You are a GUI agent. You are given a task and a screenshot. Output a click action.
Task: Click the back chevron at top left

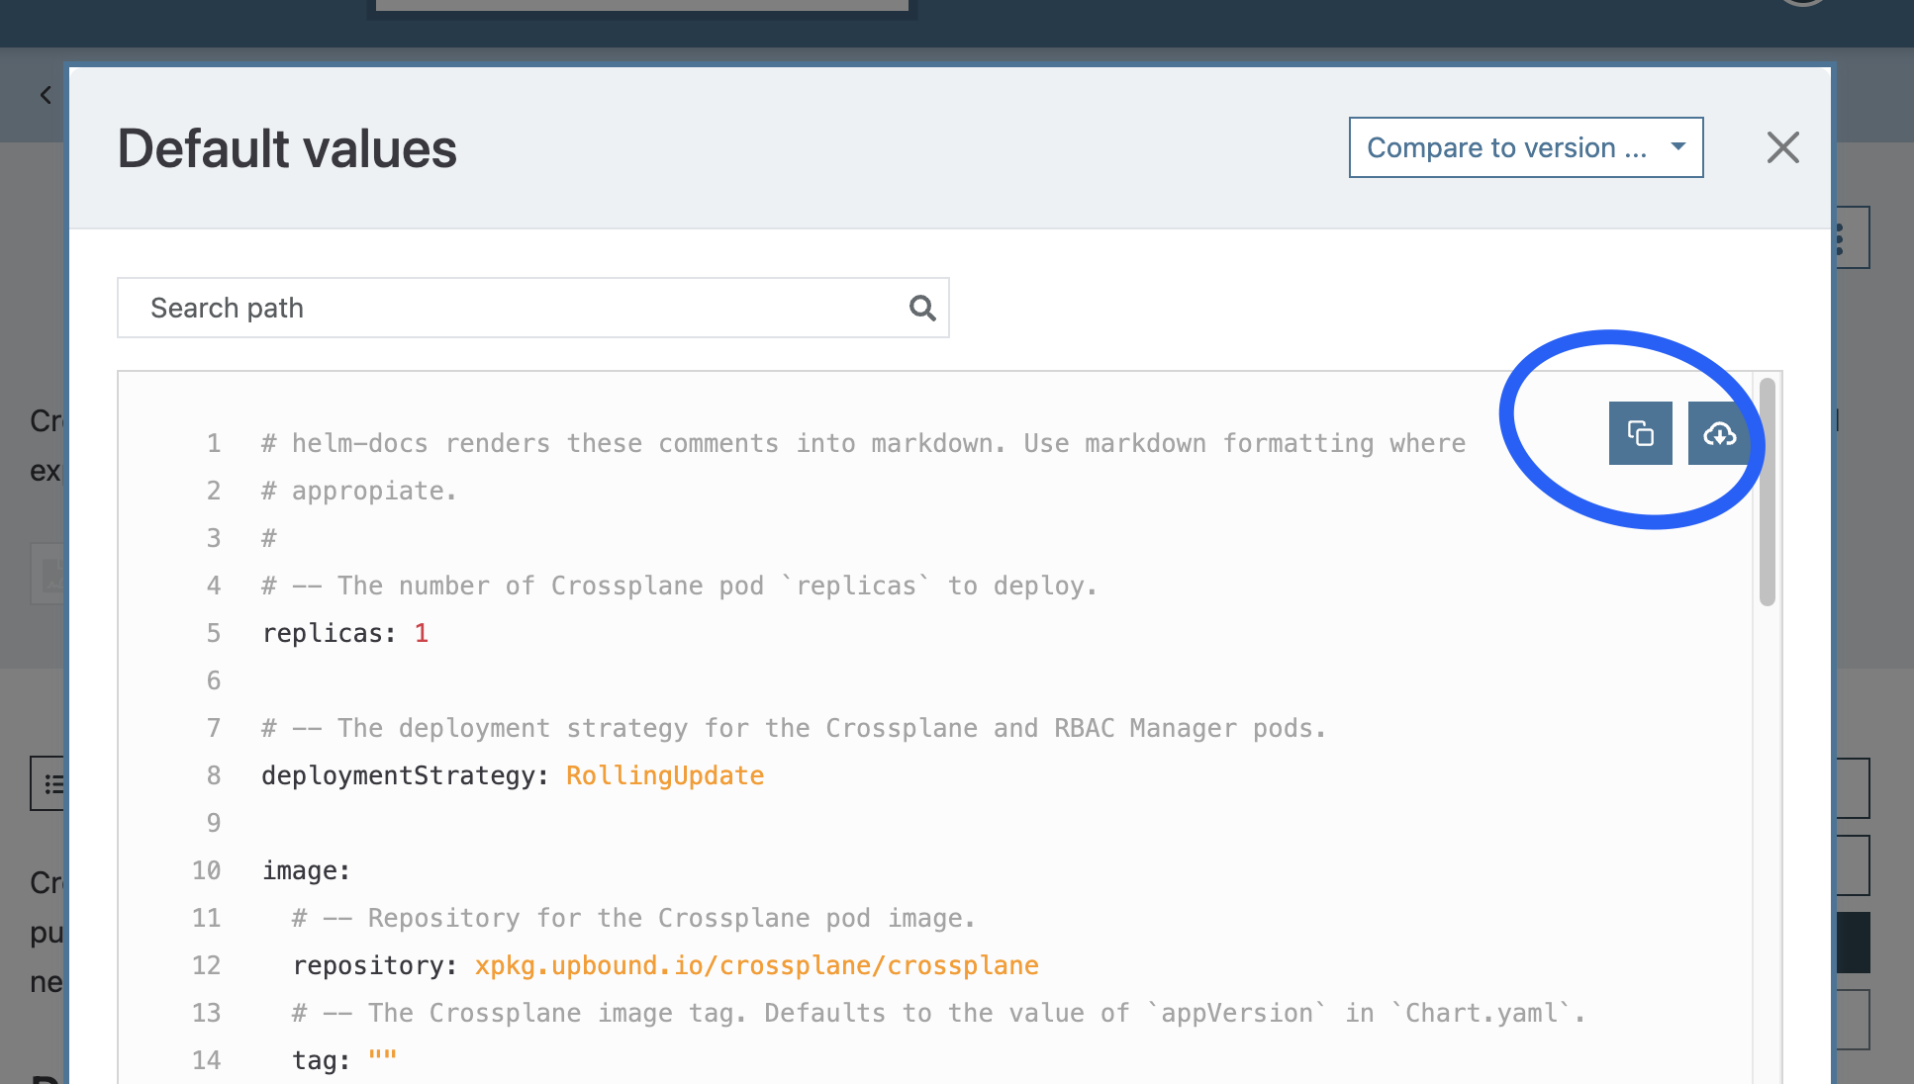[46, 95]
